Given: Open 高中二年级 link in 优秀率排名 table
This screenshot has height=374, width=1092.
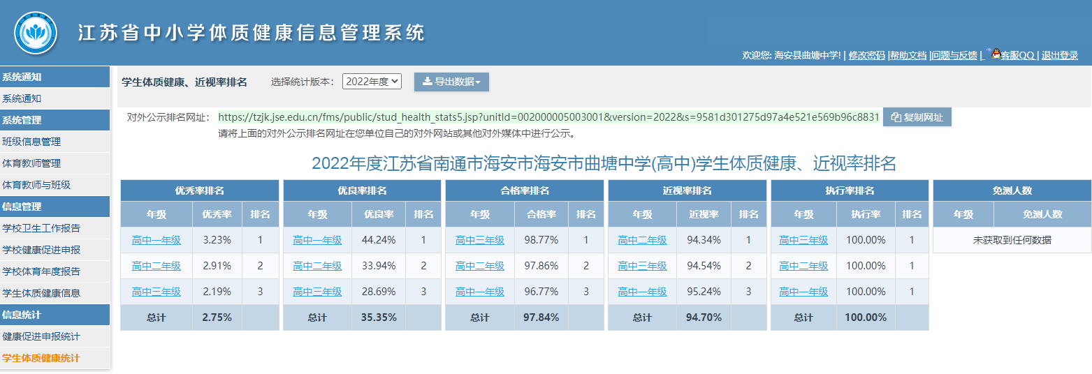Looking at the screenshot, I should pos(156,266).
